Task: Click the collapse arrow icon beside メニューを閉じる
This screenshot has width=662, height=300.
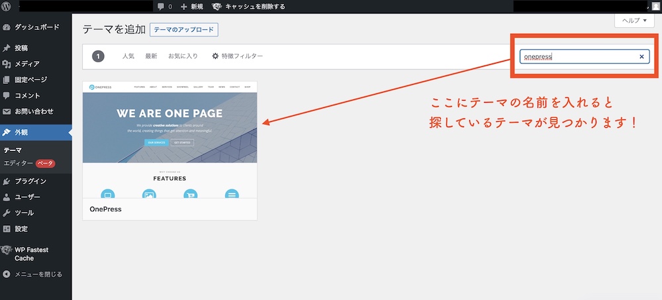Action: coord(7,274)
